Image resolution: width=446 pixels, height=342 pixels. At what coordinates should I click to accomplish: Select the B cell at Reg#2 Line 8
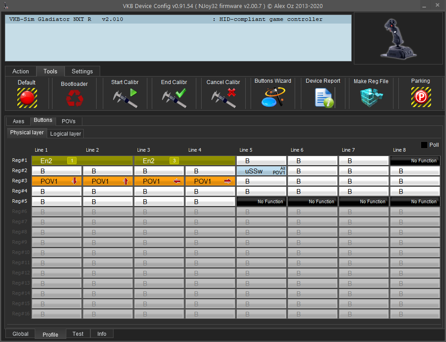click(415, 171)
